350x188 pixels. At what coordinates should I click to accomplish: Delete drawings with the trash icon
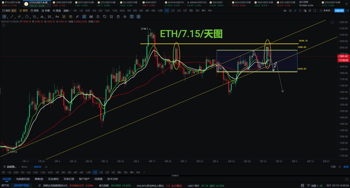[118, 17]
